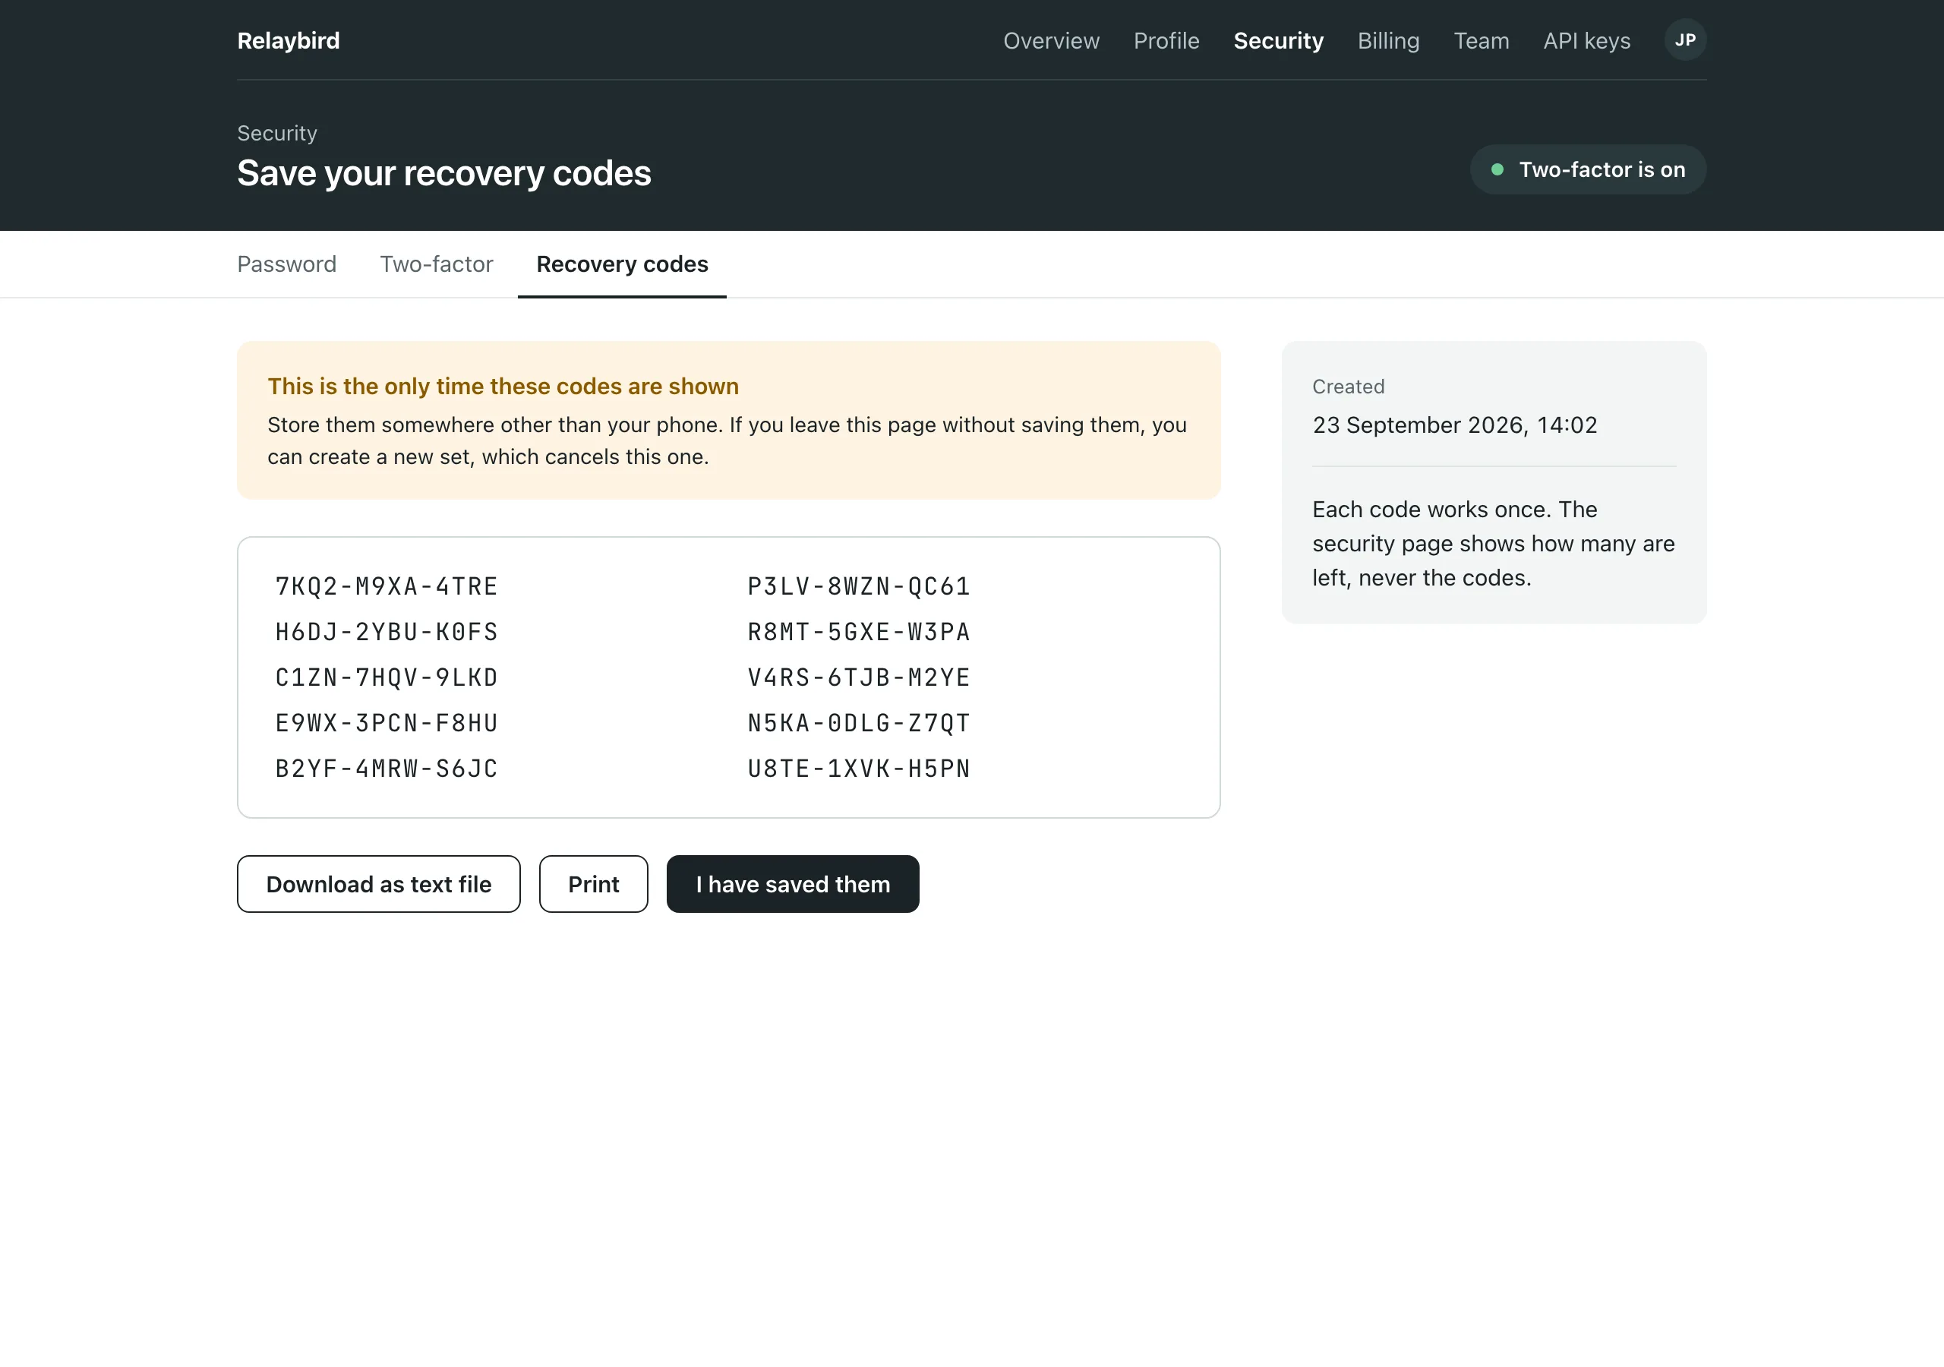Select recovery code P3LV-8WZN-QC61
Screen dimensions: 1944x1367
(859, 586)
